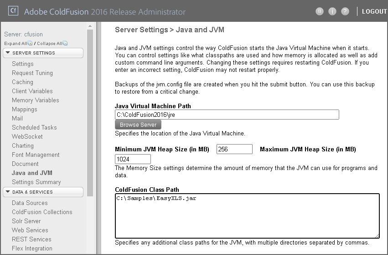The width and height of the screenshot is (388, 255).
Task: Open the resources list icon in header
Action: pos(320,11)
